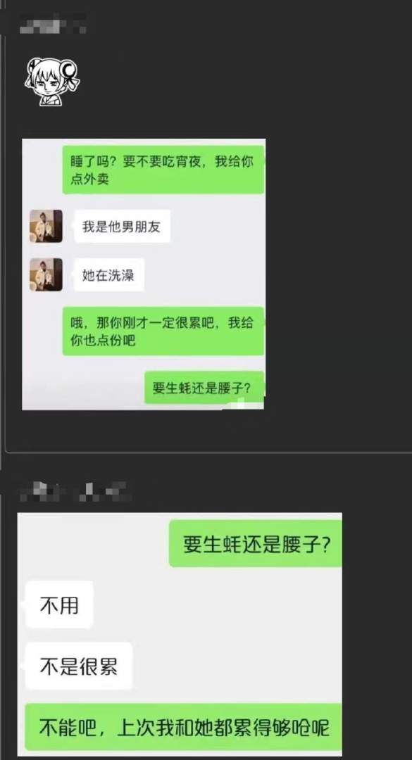Screen dimensions: 412x760
Task: Select the green message starting with 哦,那你刚才
Action: coord(163,331)
